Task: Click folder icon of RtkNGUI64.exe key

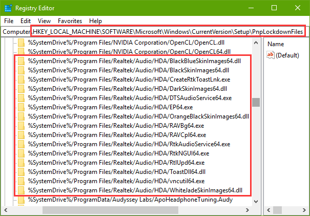Action: coord(21,153)
